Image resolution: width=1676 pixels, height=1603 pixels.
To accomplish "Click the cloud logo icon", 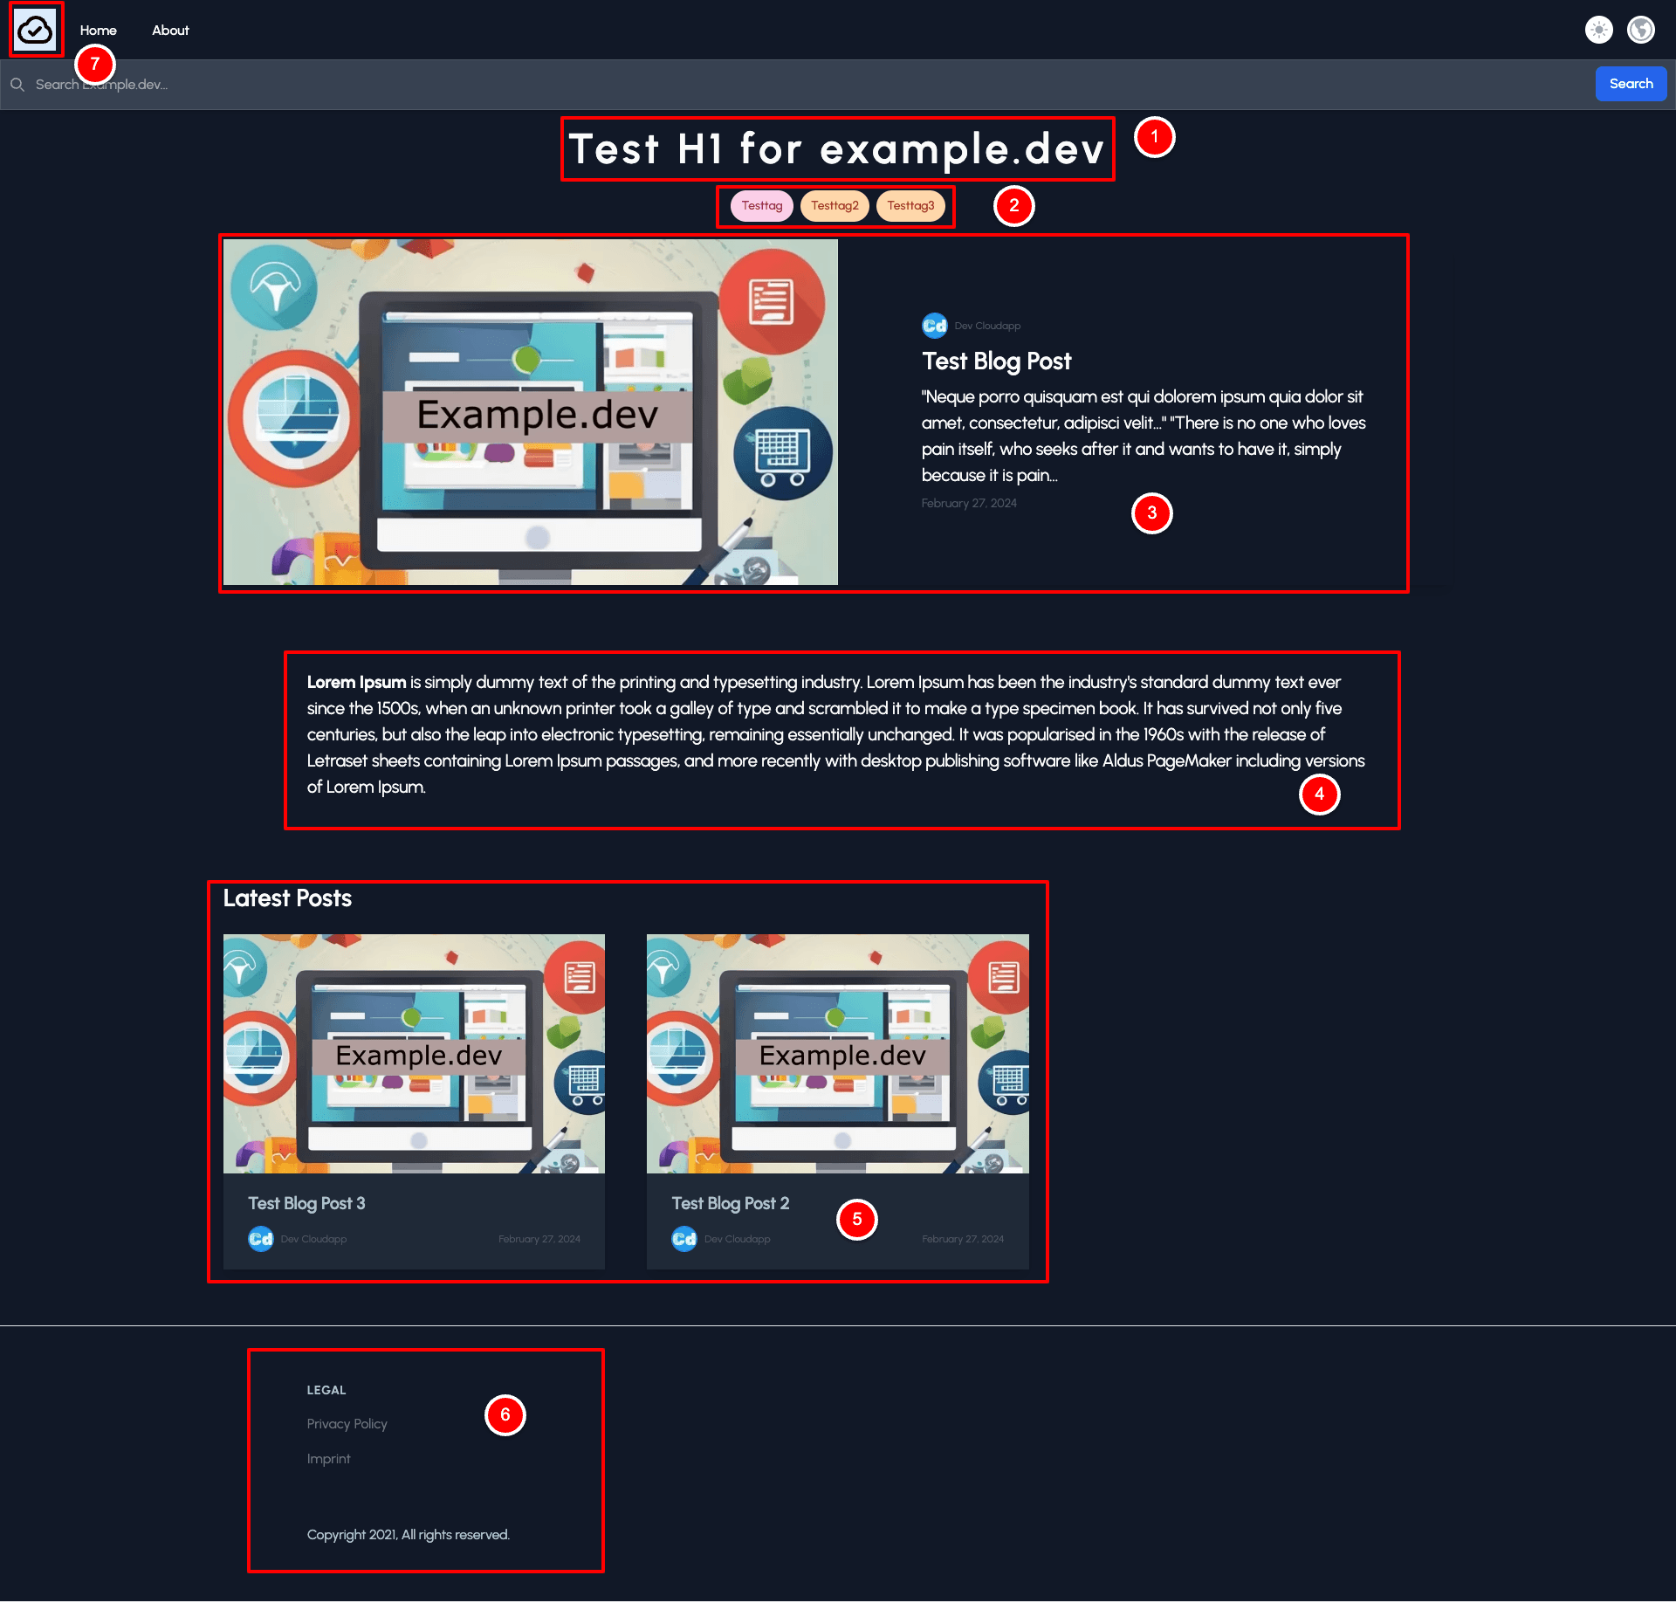I will [35, 31].
